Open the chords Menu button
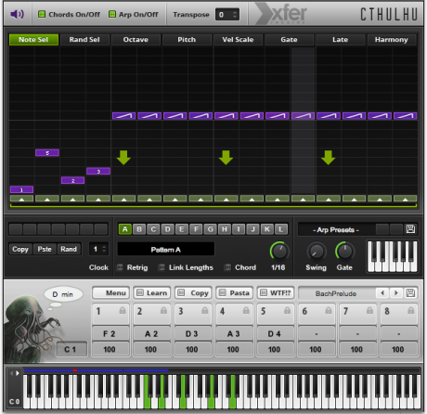The image size is (427, 414). (110, 293)
